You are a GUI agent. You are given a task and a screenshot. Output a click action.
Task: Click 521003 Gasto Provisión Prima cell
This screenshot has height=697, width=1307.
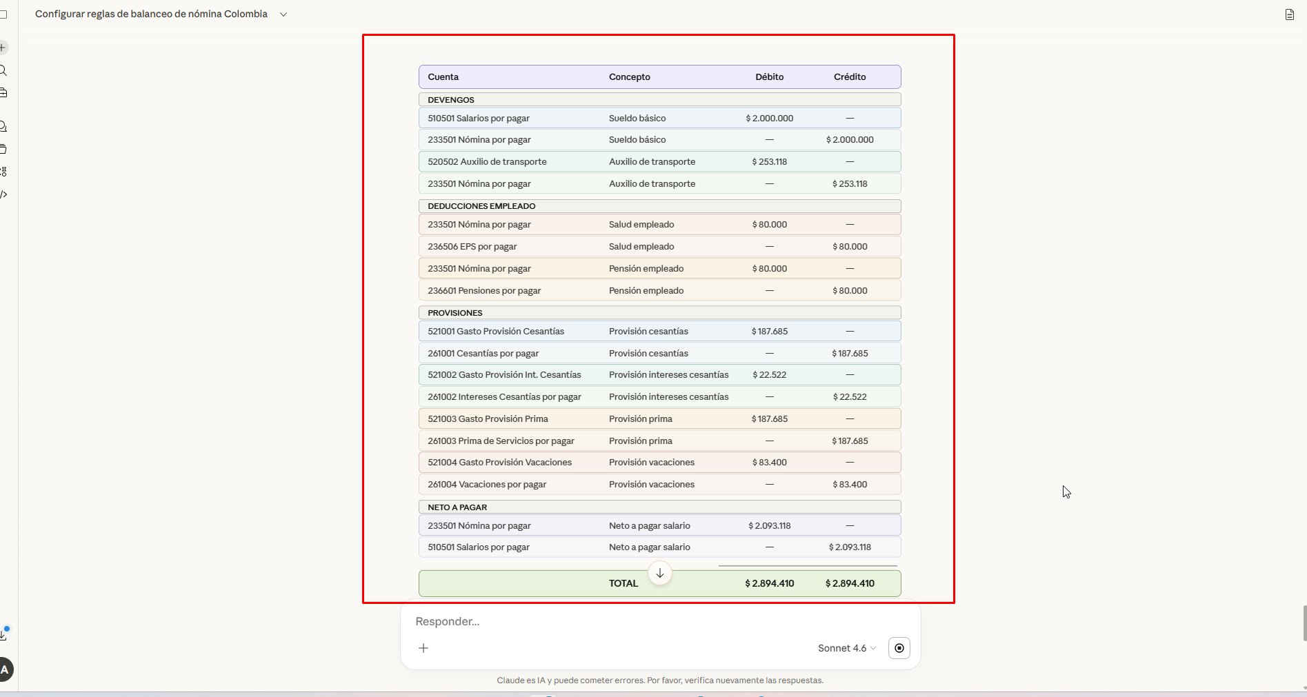click(x=488, y=418)
